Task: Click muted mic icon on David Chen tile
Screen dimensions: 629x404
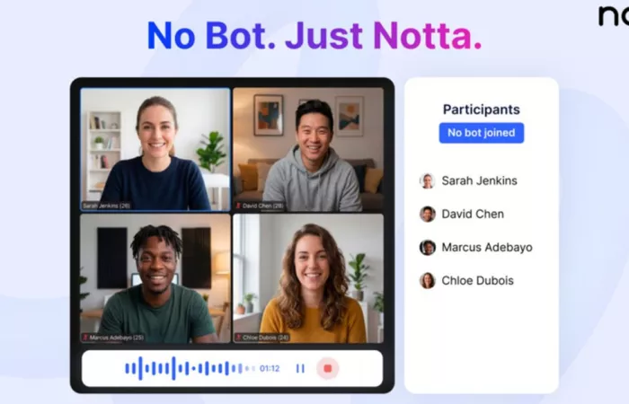Action: [238, 206]
